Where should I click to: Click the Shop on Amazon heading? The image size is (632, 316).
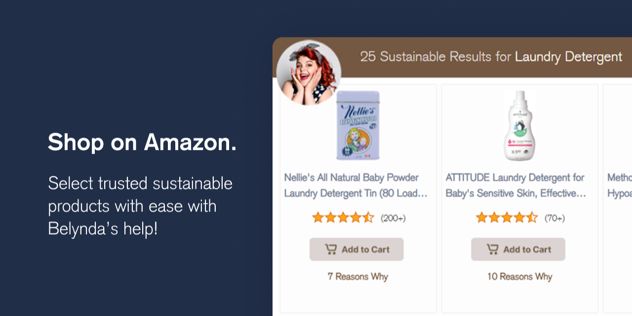142,142
